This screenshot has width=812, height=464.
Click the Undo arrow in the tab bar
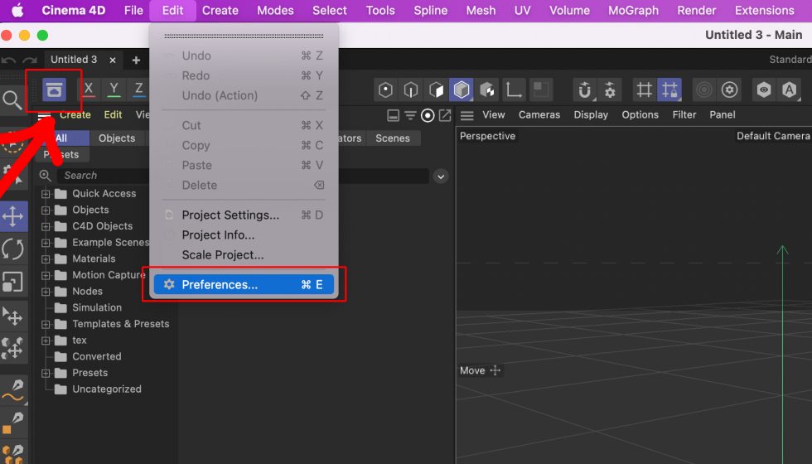(x=9, y=60)
